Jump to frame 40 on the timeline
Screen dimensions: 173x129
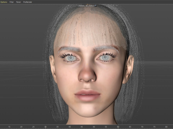pos(70,127)
